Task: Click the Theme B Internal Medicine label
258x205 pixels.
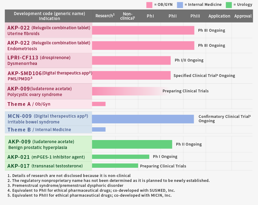Action: (39, 130)
